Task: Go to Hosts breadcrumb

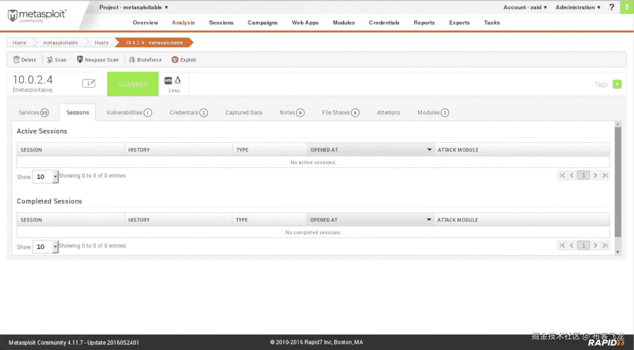Action: click(x=101, y=42)
